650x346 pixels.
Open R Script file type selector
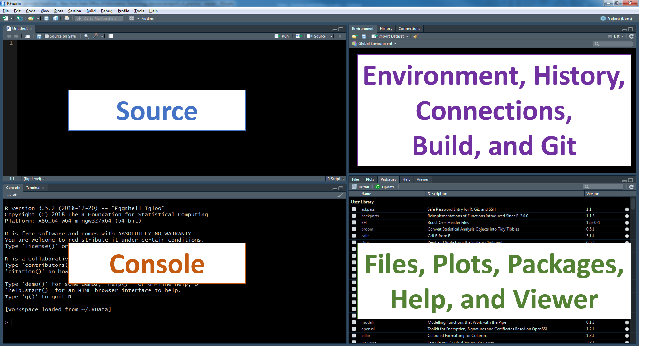[x=336, y=179]
